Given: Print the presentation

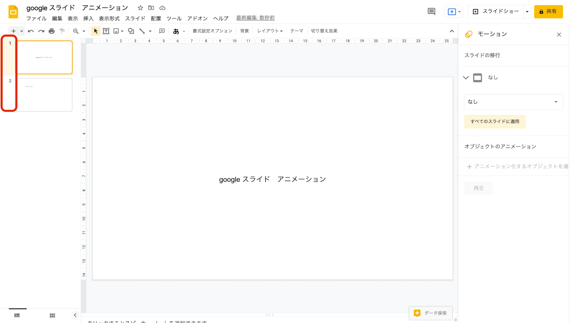Looking at the screenshot, I should [x=52, y=31].
